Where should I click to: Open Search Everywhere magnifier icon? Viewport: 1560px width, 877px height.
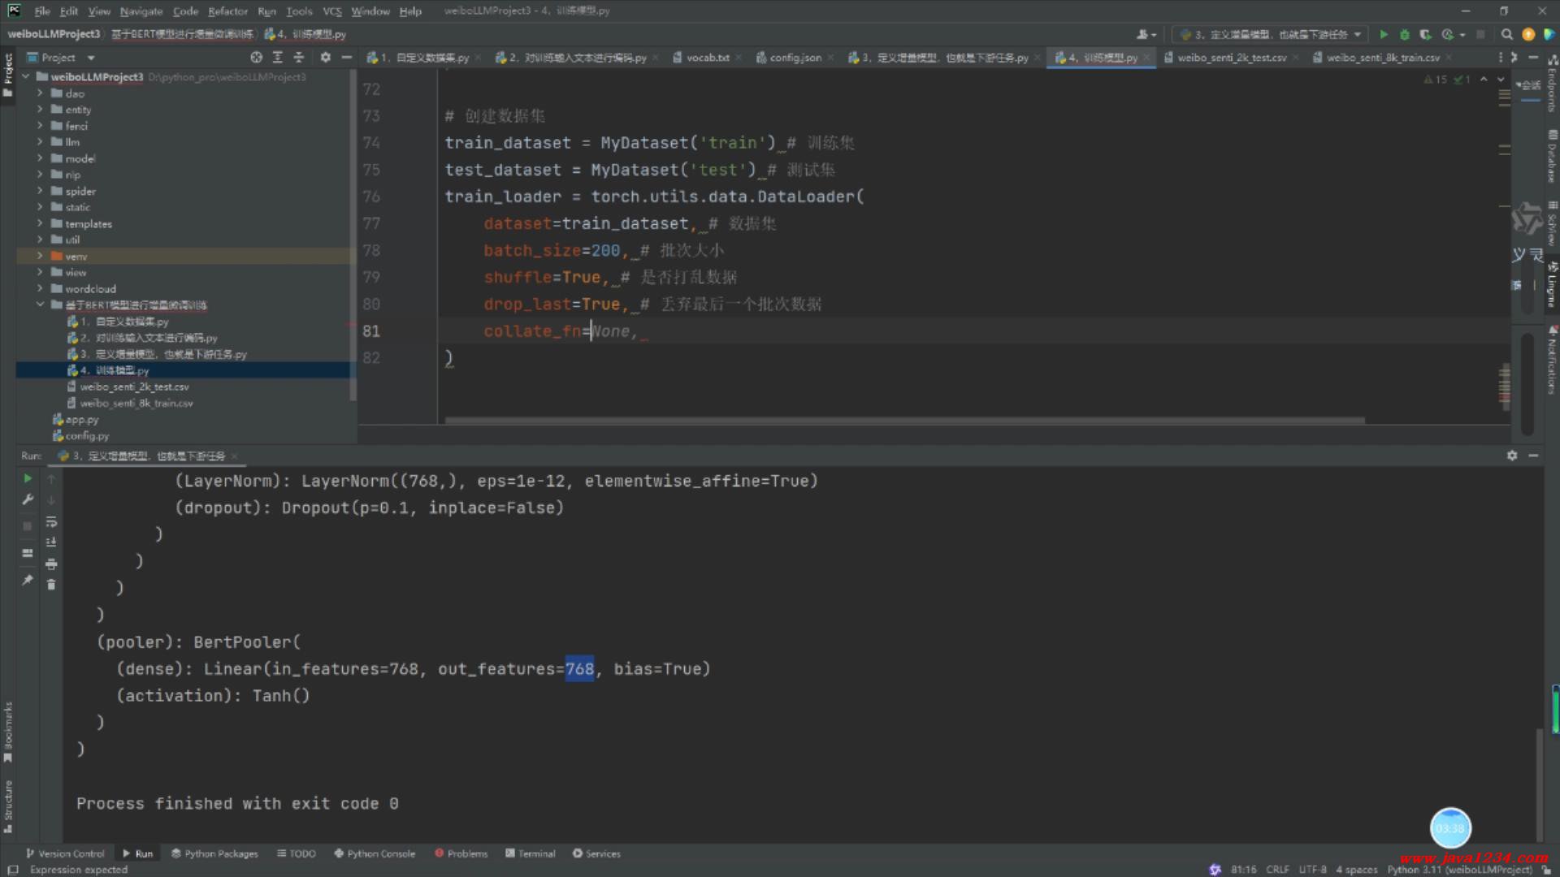tap(1507, 34)
